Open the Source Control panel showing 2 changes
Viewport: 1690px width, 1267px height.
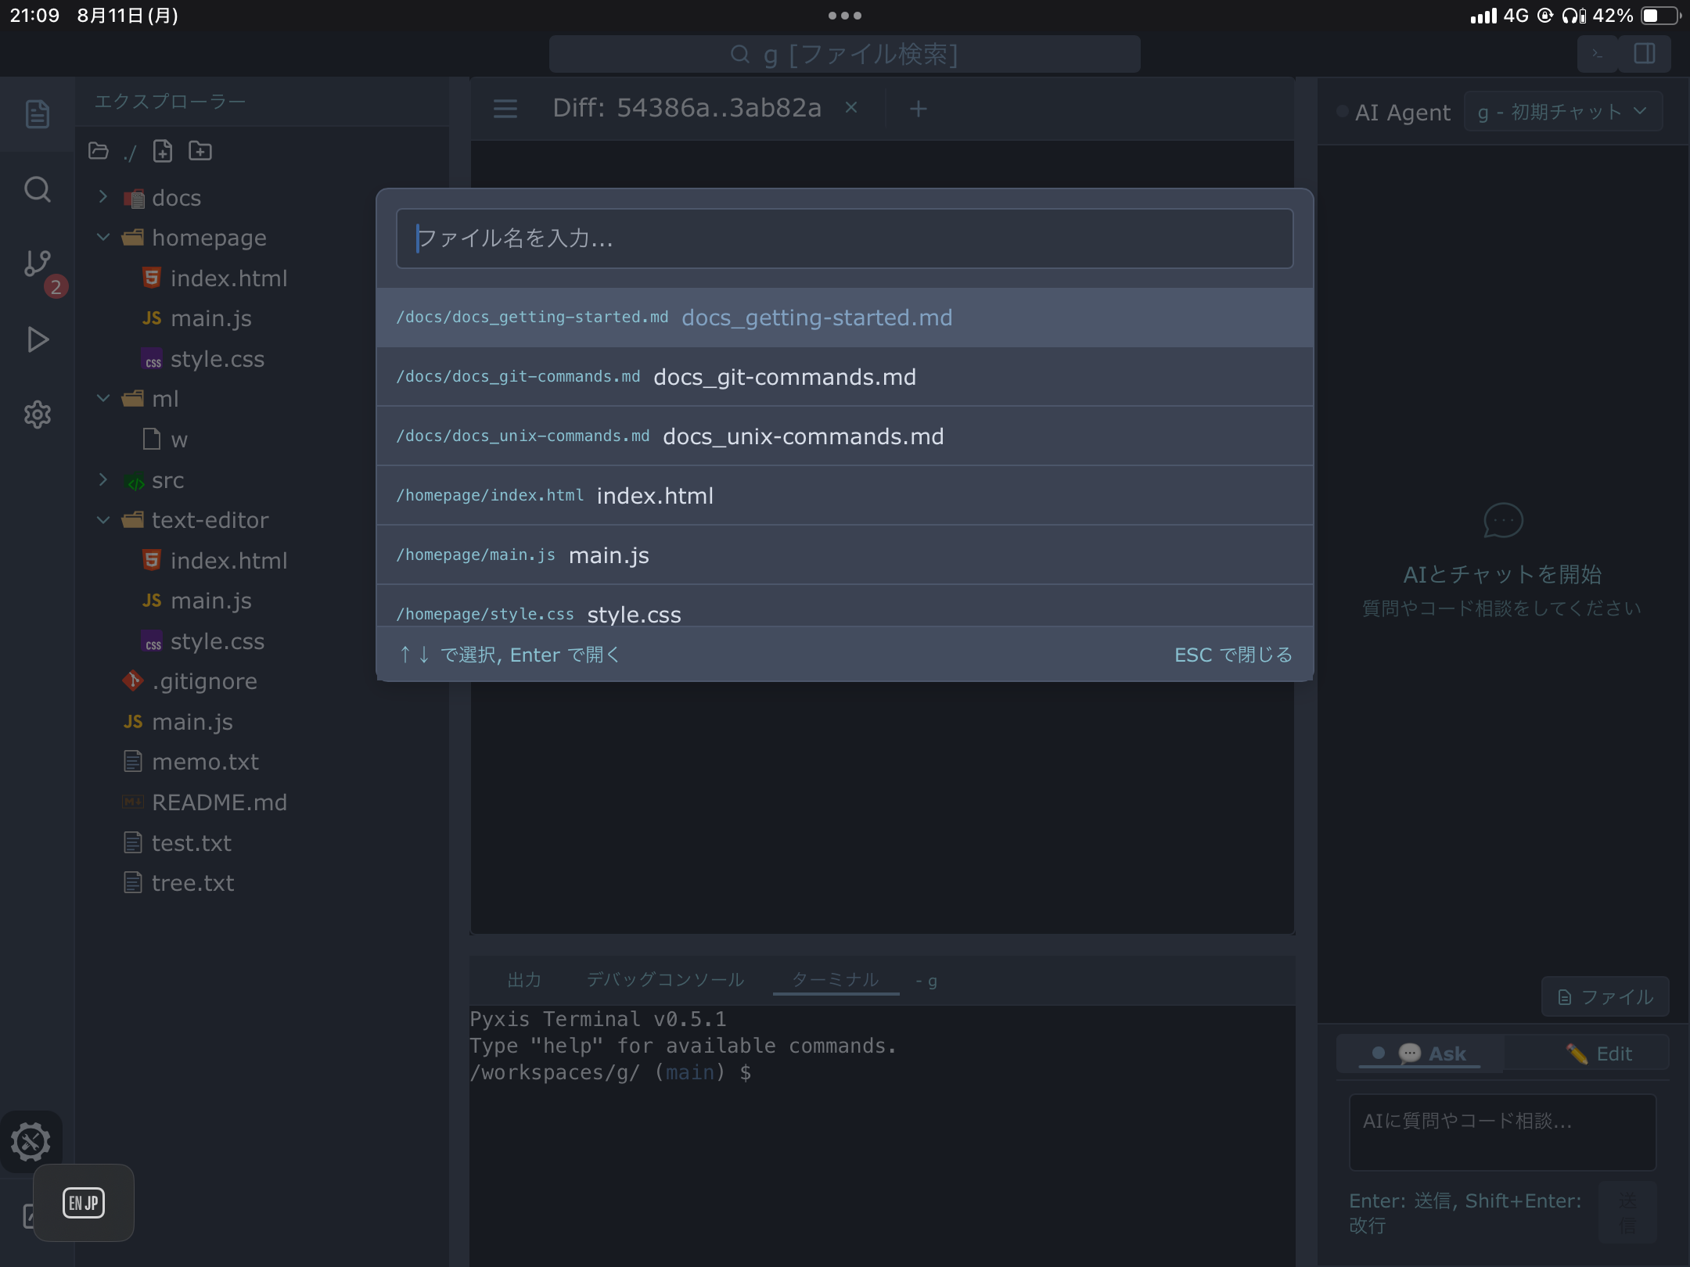37,264
